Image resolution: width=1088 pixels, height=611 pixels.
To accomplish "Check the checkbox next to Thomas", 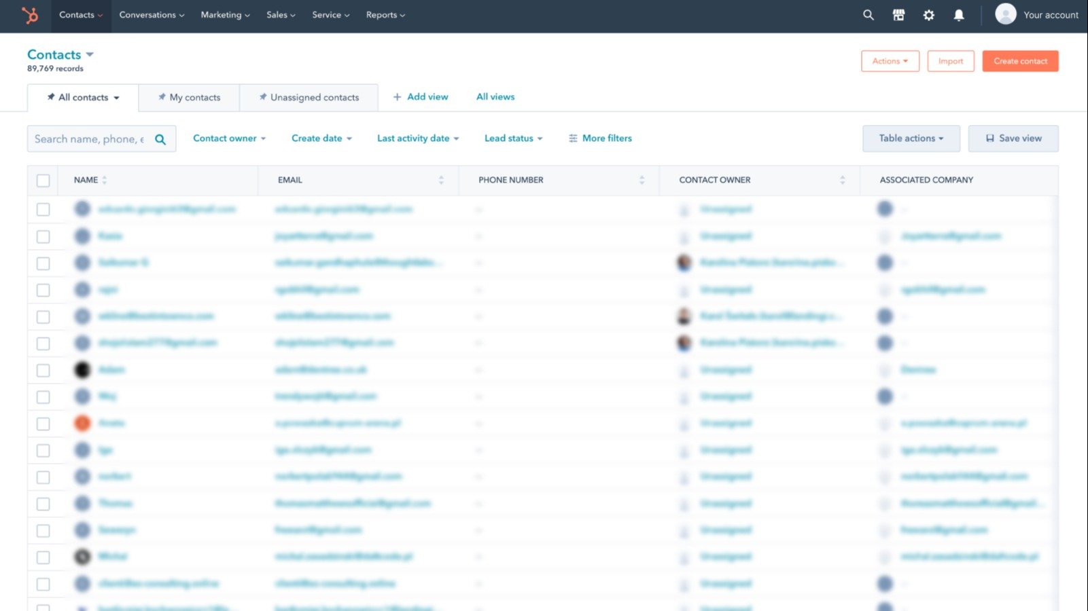I will 43,504.
